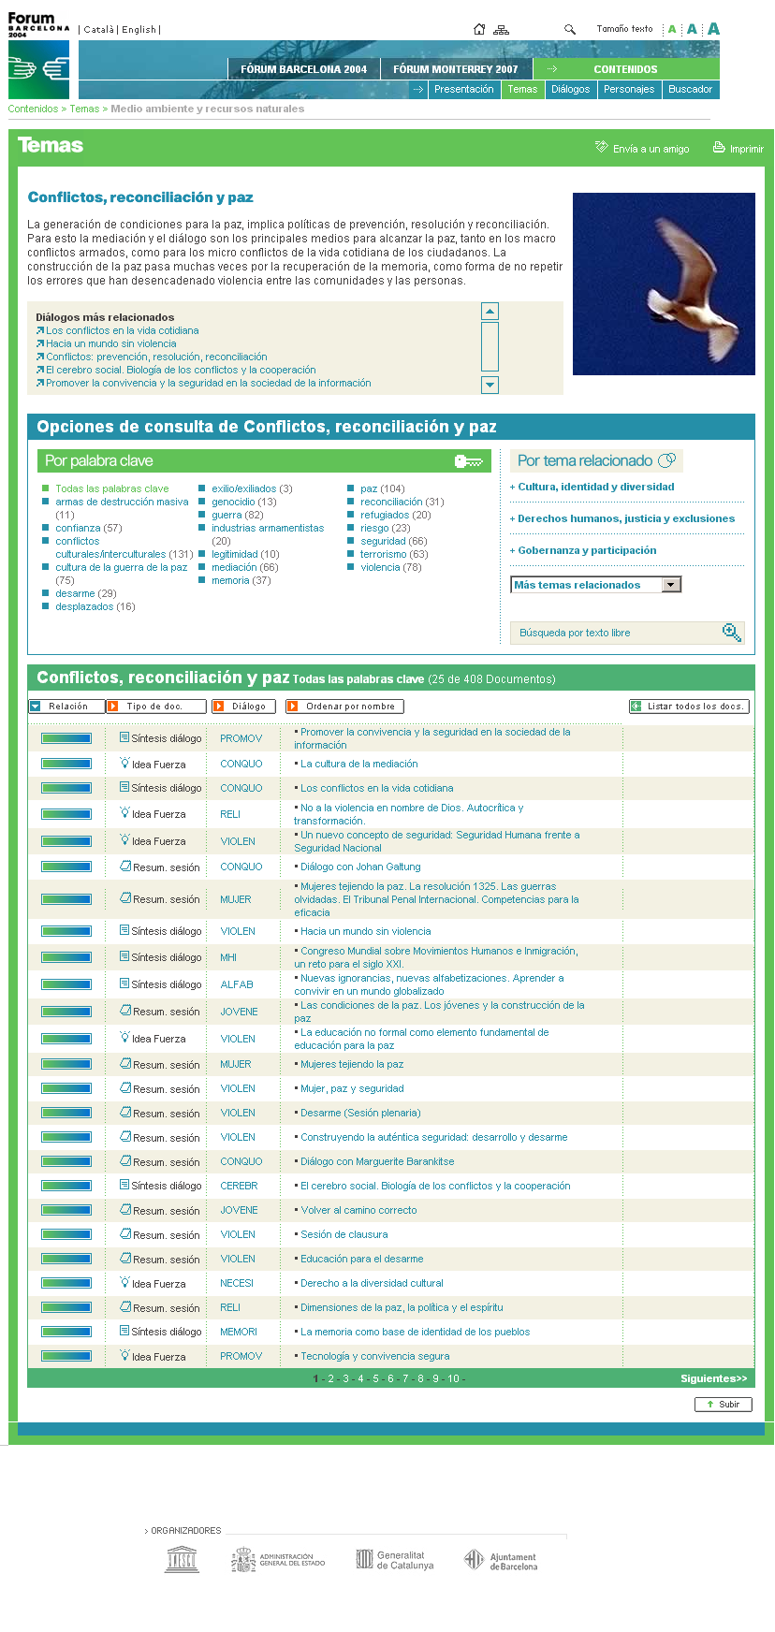The width and height of the screenshot is (775, 1632).
Task: Click the 'Listar todos los docs.' button
Action: (689, 707)
